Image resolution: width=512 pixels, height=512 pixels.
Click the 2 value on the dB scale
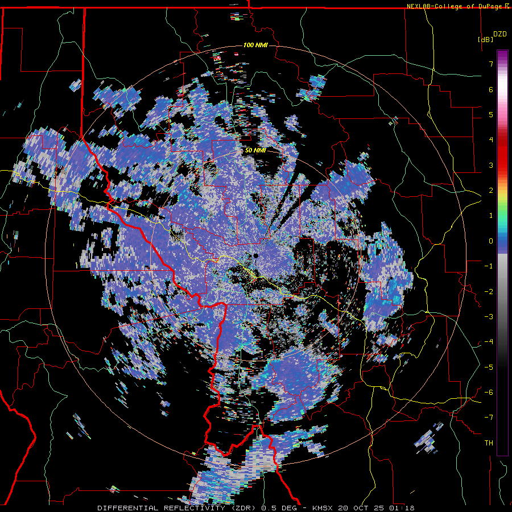coord(491,191)
